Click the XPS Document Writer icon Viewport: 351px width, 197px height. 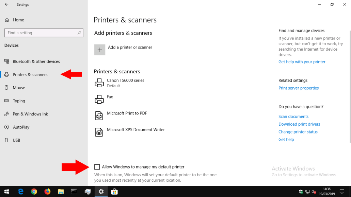click(99, 132)
